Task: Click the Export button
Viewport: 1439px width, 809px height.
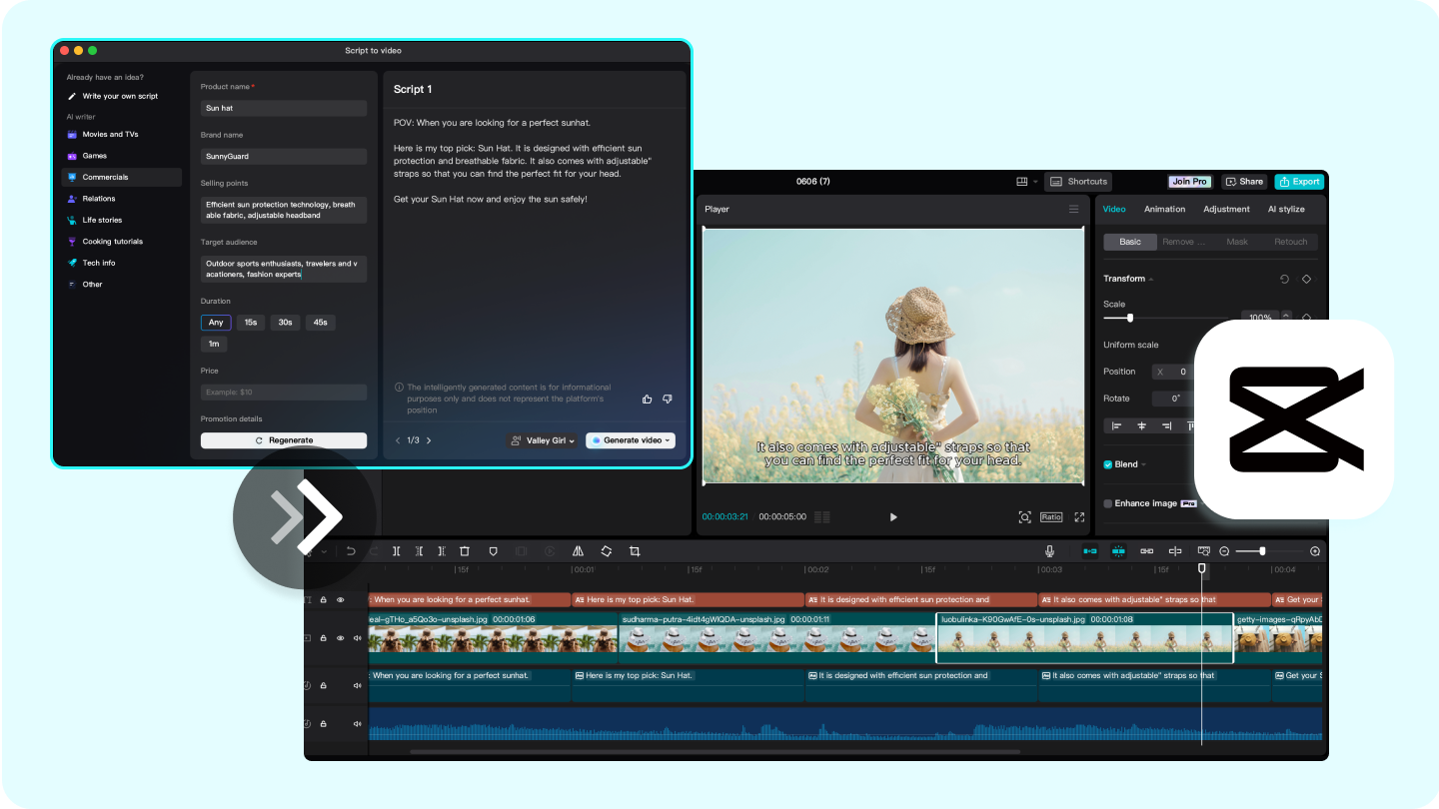Action: click(x=1299, y=182)
